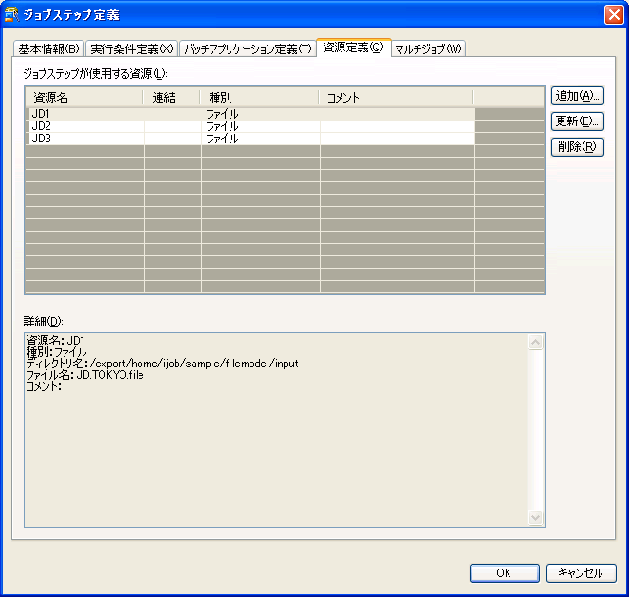Sort by the 資源名 column header
The width and height of the screenshot is (629, 597).
point(84,97)
